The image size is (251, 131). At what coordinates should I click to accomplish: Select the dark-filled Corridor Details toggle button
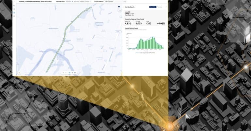[152, 7]
